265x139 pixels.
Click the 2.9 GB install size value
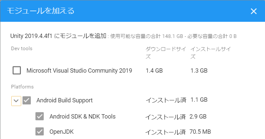[198, 117]
